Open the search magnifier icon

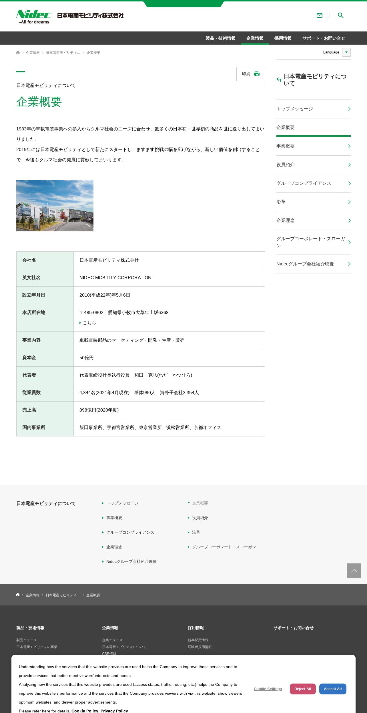click(340, 15)
